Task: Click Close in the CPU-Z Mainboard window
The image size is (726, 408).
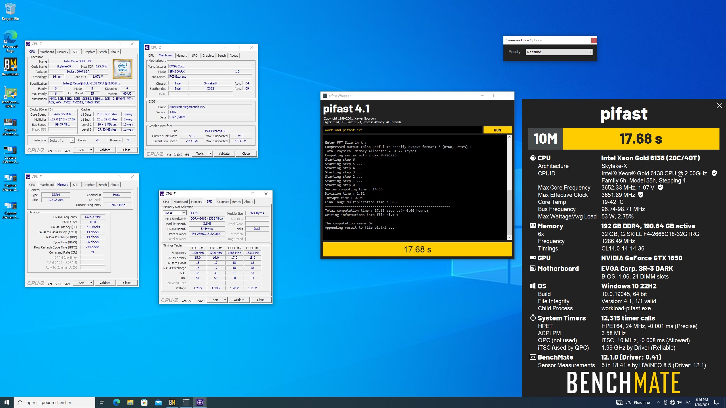Action: tap(246, 154)
